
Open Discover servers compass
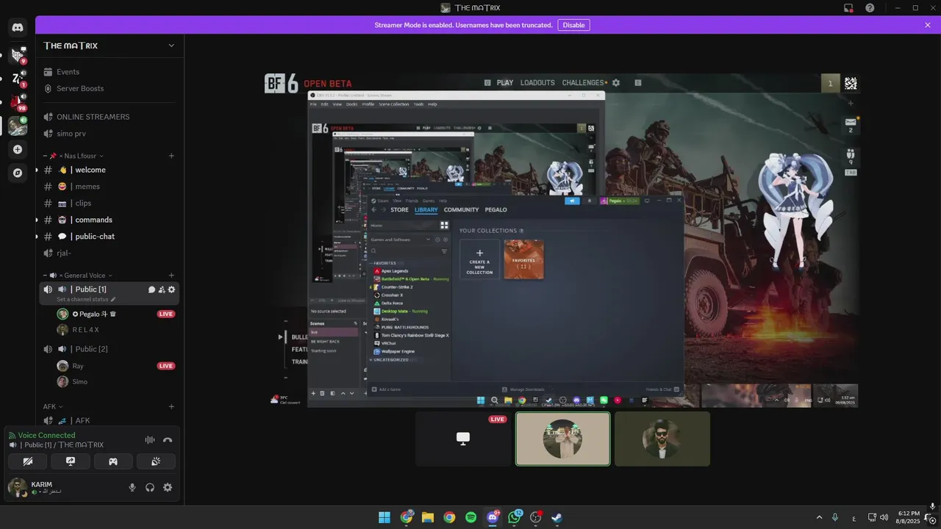[x=18, y=173]
